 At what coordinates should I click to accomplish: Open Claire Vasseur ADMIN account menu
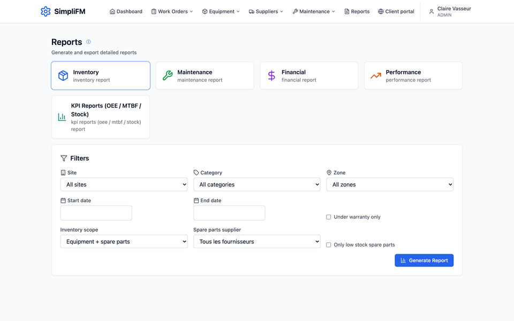pyautogui.click(x=450, y=11)
